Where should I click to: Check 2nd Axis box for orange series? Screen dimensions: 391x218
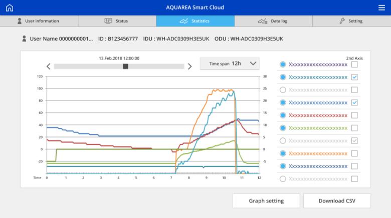354,153
